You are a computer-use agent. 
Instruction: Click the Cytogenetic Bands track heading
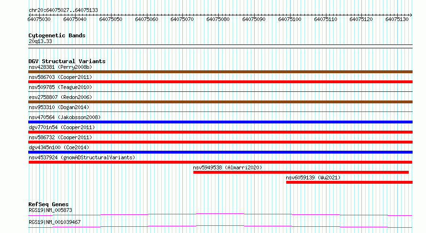tap(57, 35)
